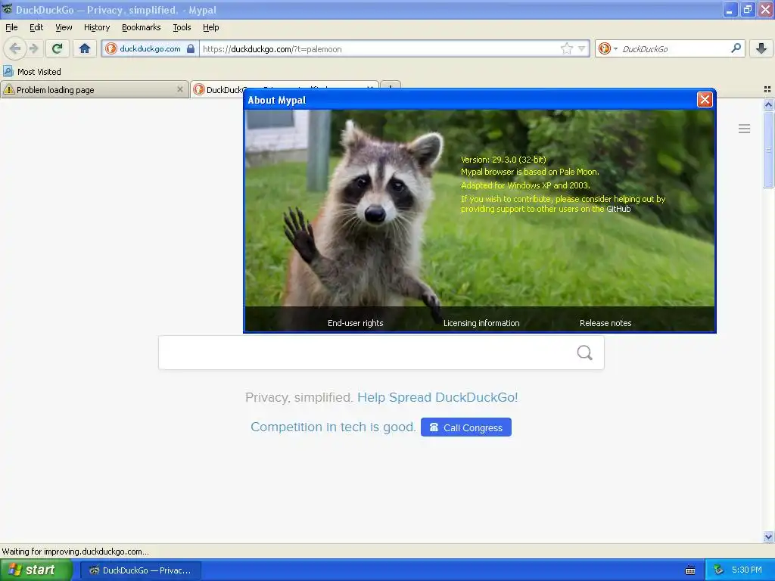Click the DuckDuckGo search magnifier button

585,353
